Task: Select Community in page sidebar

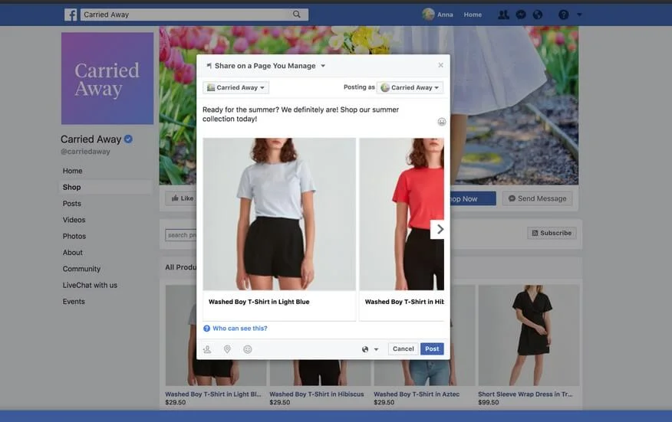Action: (81, 269)
